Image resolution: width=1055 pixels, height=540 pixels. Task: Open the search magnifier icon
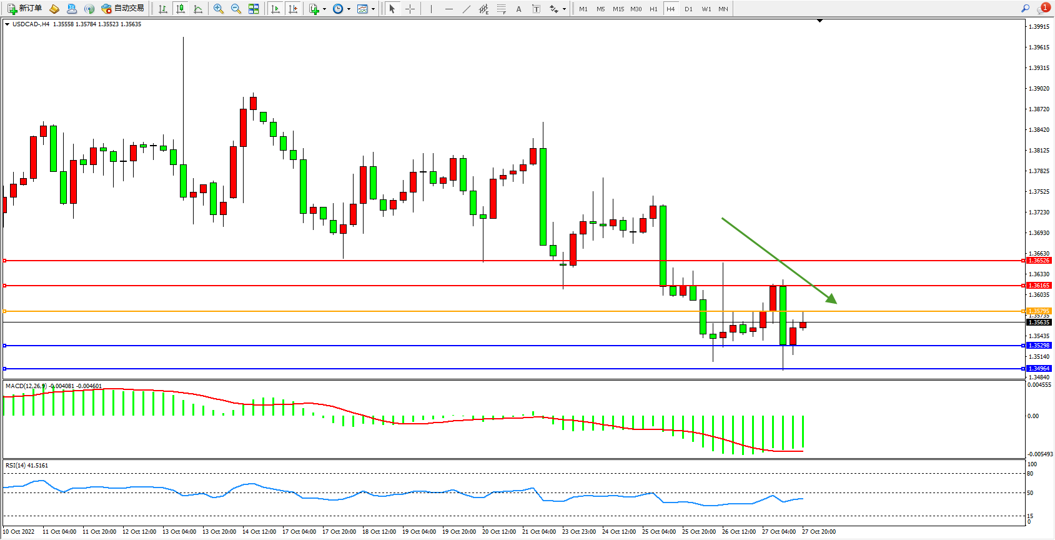tap(1025, 8)
